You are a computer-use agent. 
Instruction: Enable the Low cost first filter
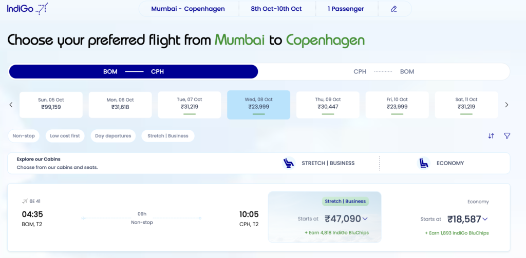(x=65, y=136)
